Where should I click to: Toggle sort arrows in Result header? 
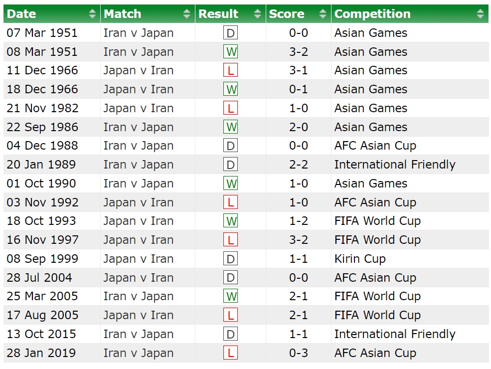258,14
